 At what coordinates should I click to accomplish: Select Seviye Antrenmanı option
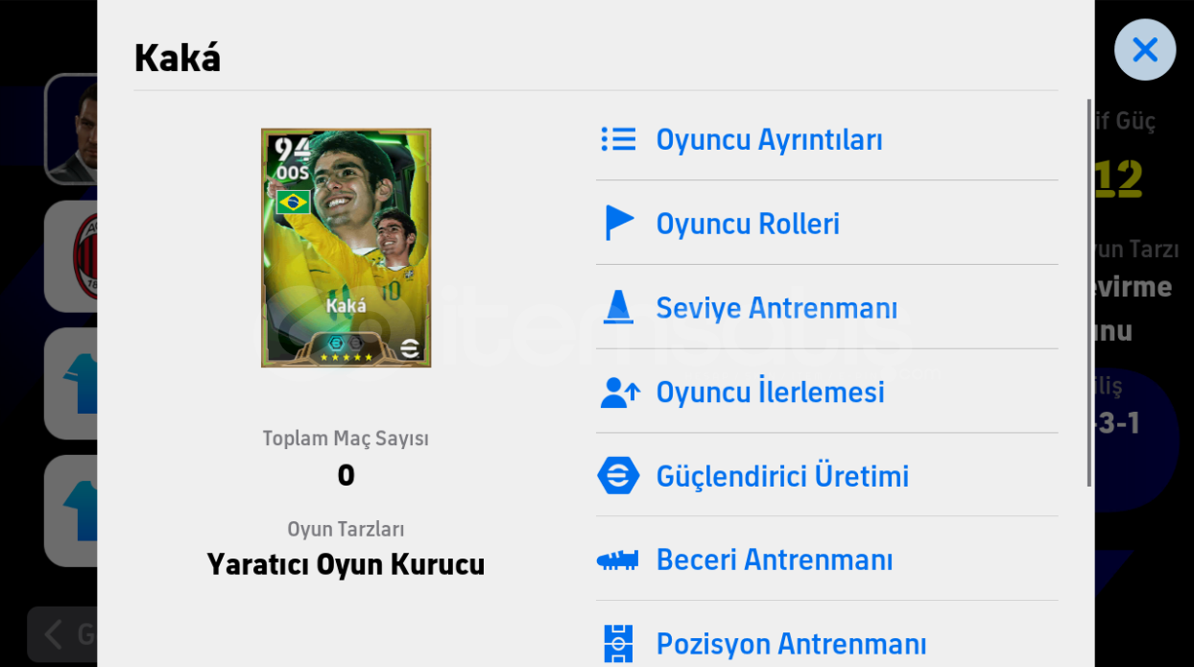click(x=776, y=308)
